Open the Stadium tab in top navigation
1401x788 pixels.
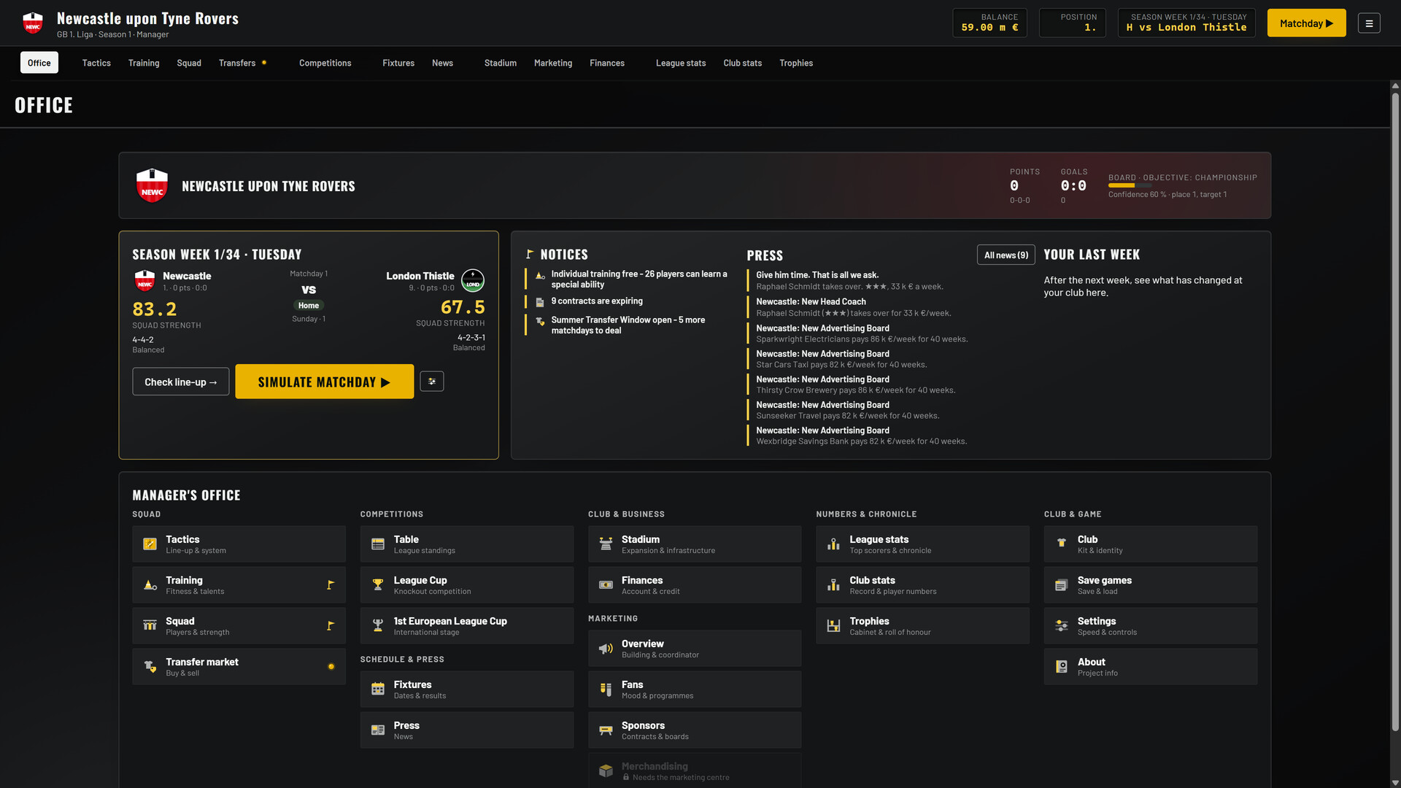pos(501,63)
